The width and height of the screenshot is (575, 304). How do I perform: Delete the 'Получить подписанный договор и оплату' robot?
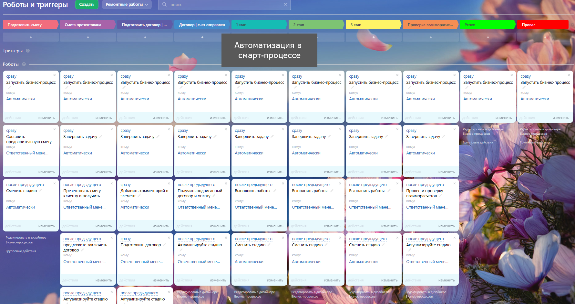click(226, 183)
